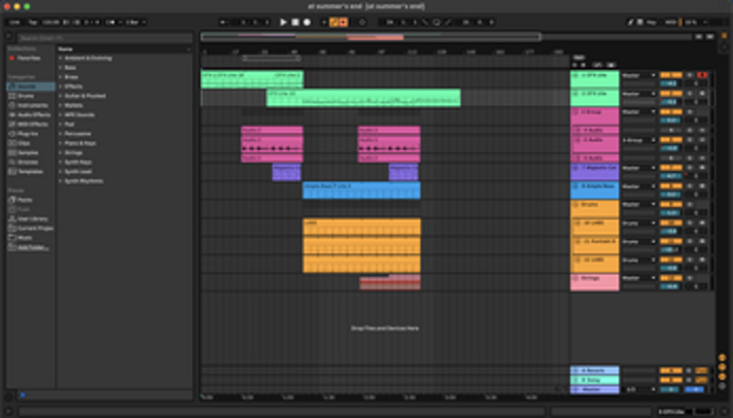This screenshot has width=733, height=418.
Task: Arm the first DT4 Lite track for recording
Action: tap(702, 75)
